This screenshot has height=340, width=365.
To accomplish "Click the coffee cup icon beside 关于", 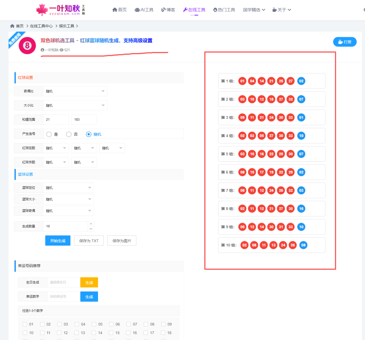I will 275,9.
